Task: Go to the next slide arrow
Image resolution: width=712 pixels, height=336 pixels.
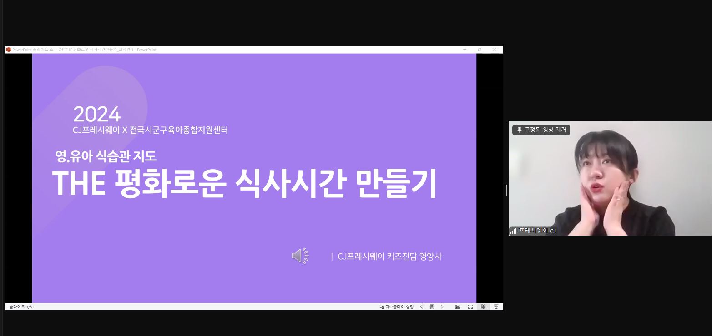Action: [x=442, y=306]
